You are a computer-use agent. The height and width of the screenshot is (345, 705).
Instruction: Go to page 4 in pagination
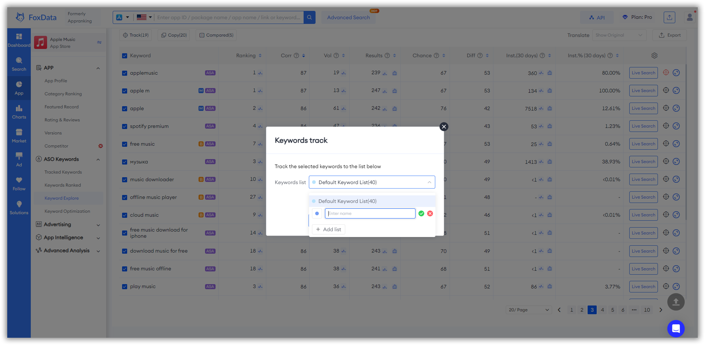(602, 310)
